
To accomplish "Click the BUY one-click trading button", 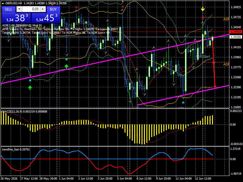I will pyautogui.click(x=53, y=9).
